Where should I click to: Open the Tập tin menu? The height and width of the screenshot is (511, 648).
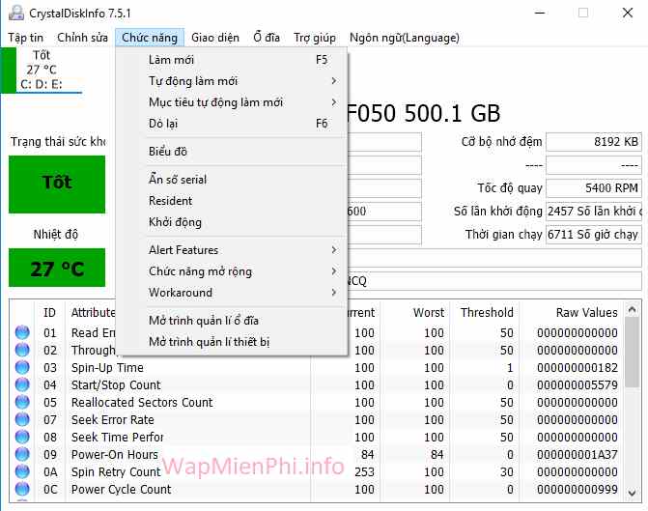pyautogui.click(x=26, y=38)
